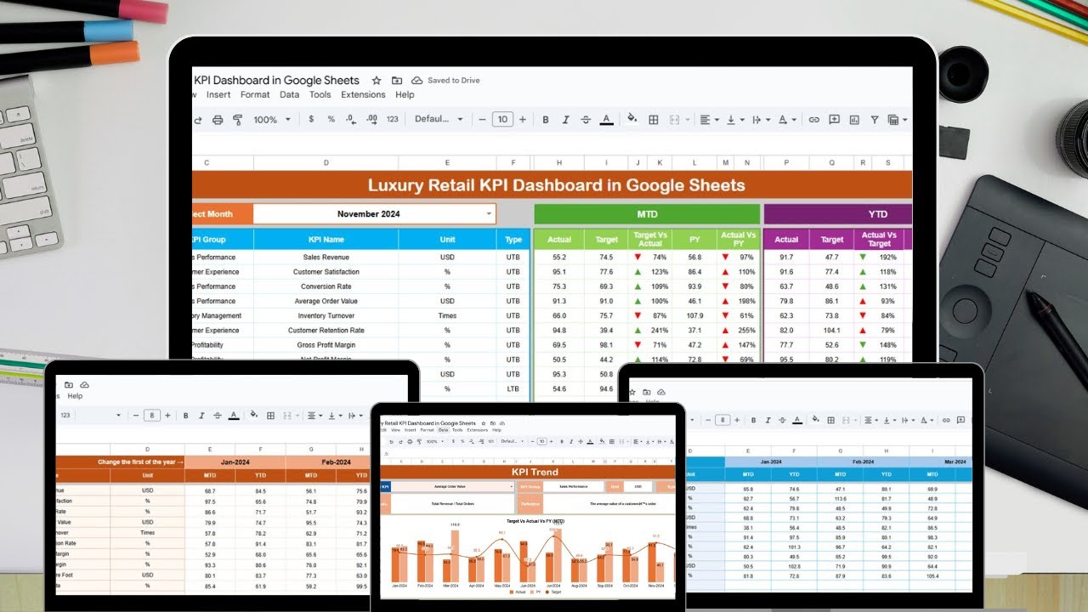
Task: Click Feb-2024 header in bottom-left tablet sheet
Action: coord(330,462)
